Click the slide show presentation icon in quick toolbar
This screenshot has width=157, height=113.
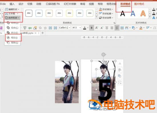tap(25, 28)
